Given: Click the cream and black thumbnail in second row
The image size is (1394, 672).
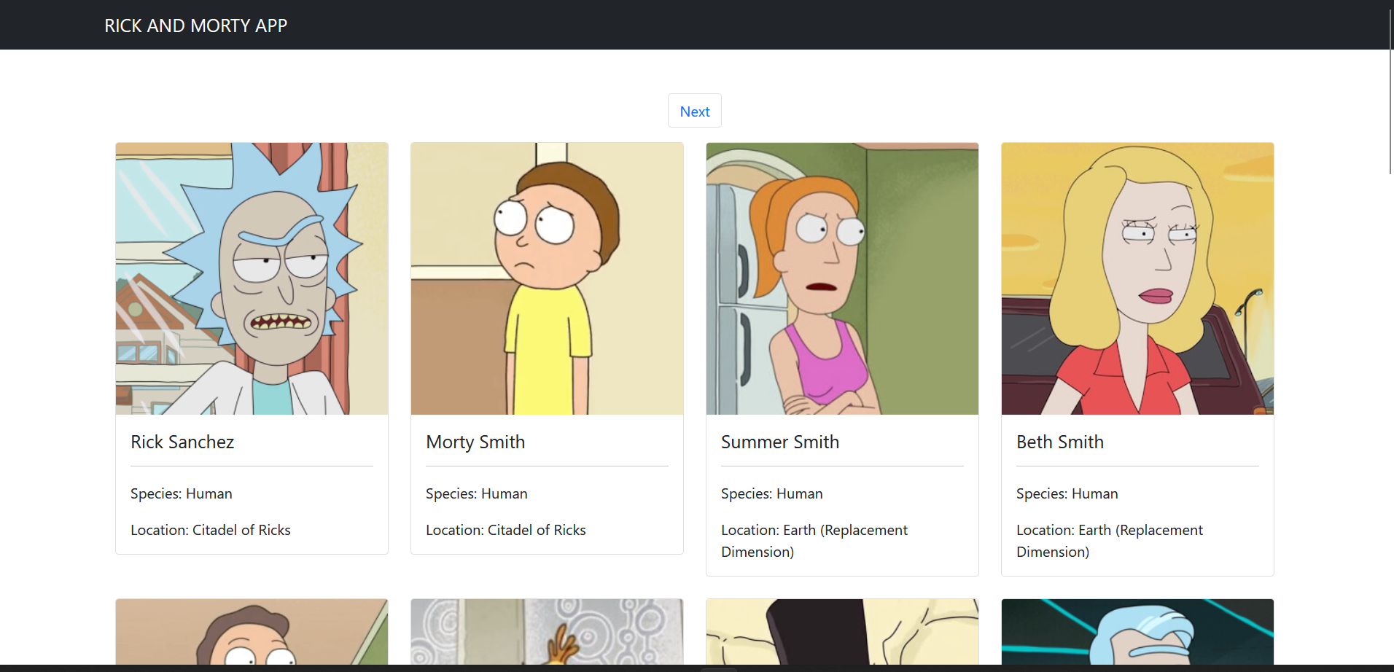Looking at the screenshot, I should 842,632.
